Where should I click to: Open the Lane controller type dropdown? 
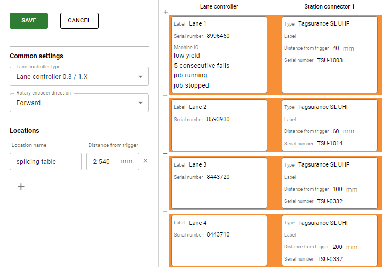[79, 76]
